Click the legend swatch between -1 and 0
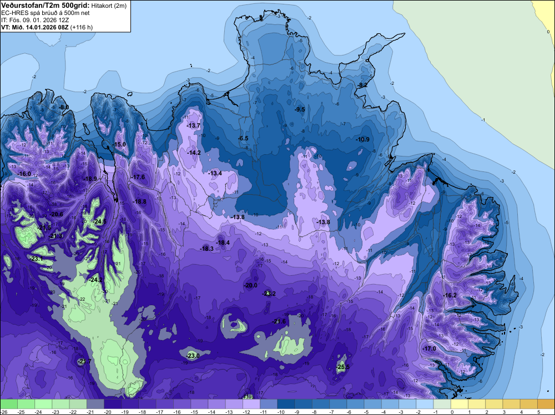Screen dimensions: 555x415 (442, 404)
